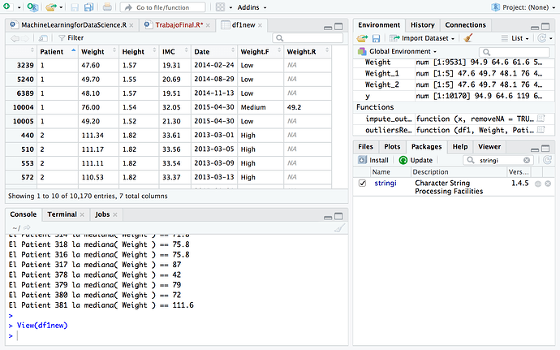The image size is (560, 350).
Task: Open the Connections tab
Action: pos(465,25)
